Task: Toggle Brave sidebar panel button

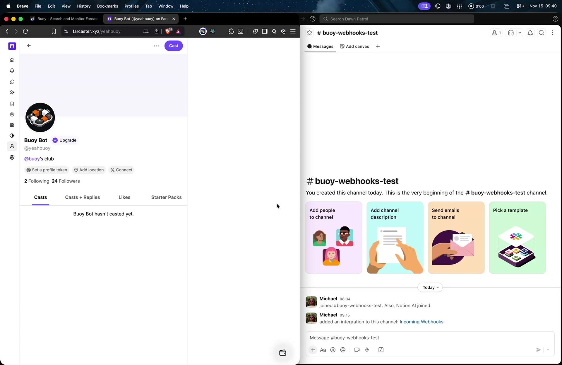Action: pyautogui.click(x=265, y=31)
